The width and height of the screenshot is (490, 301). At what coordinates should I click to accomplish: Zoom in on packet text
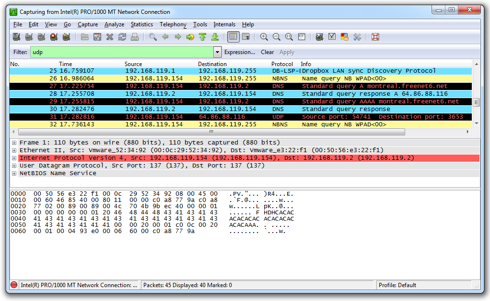[x=264, y=37]
